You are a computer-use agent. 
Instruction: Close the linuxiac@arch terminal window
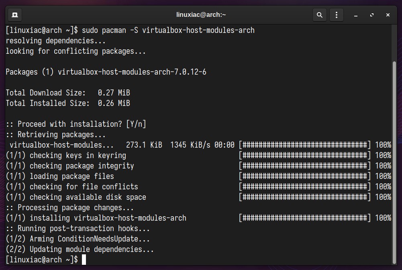(388, 15)
